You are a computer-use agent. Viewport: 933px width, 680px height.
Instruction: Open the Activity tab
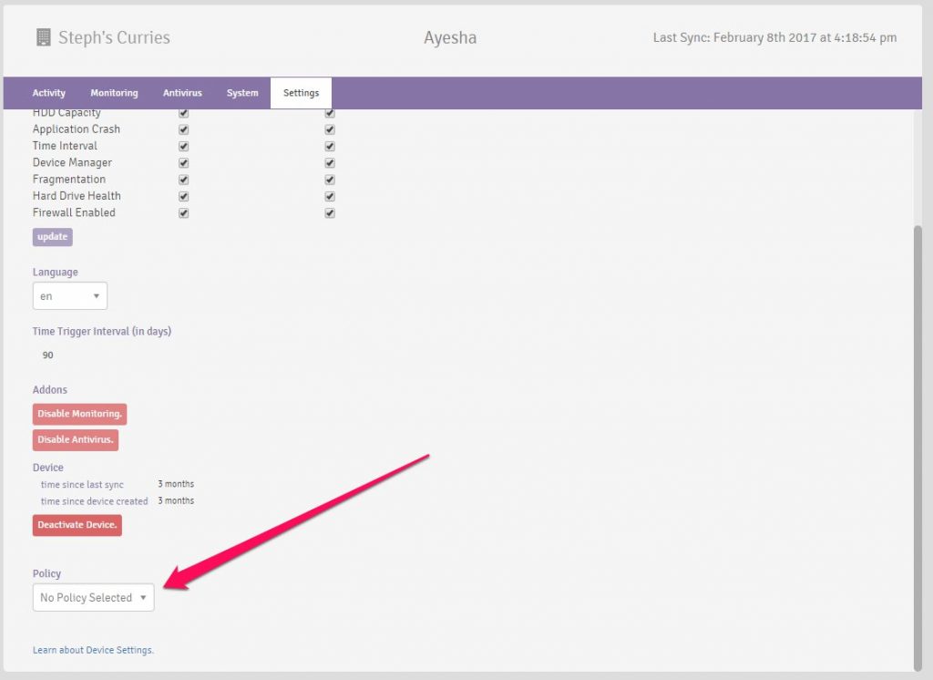click(x=49, y=93)
